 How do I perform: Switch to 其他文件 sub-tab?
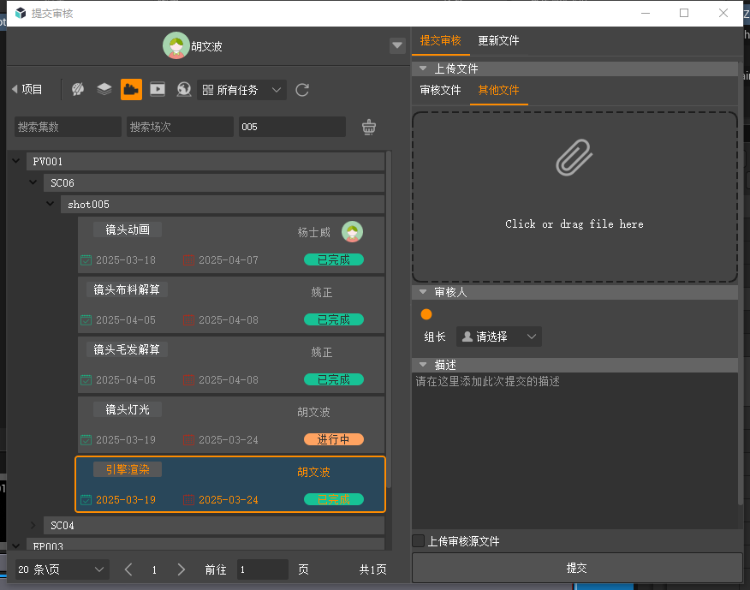[499, 90]
